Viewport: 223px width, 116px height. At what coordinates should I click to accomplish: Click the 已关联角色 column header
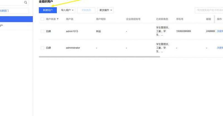[x=162, y=19]
